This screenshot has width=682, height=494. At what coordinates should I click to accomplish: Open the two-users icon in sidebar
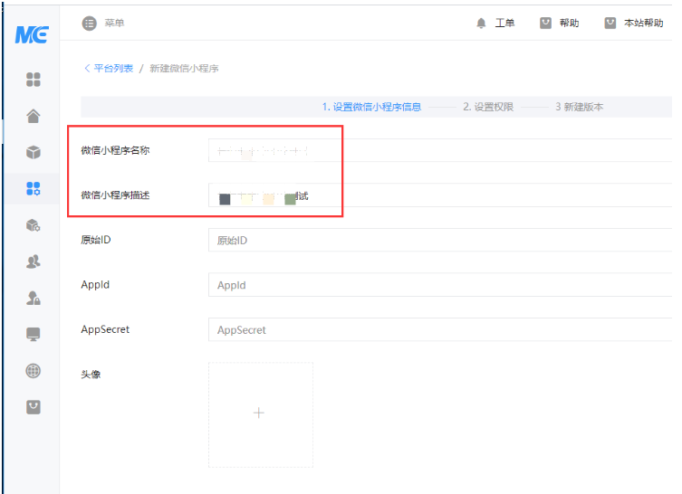tap(34, 261)
